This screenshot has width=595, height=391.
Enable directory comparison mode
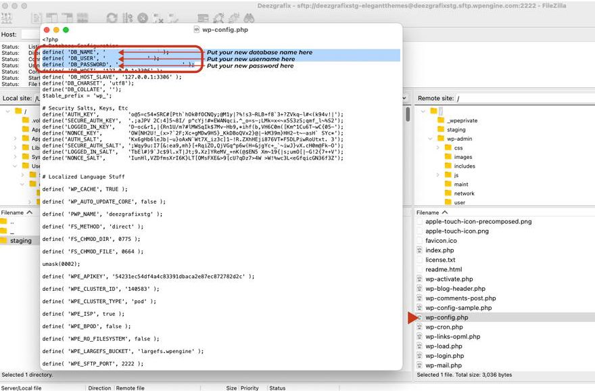click(217, 18)
